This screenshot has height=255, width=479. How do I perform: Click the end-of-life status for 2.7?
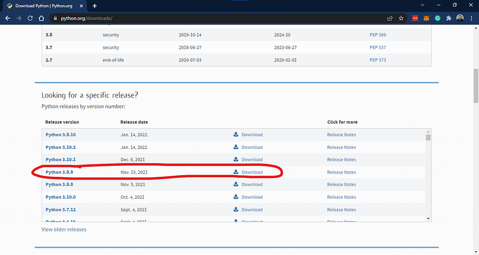(x=113, y=60)
